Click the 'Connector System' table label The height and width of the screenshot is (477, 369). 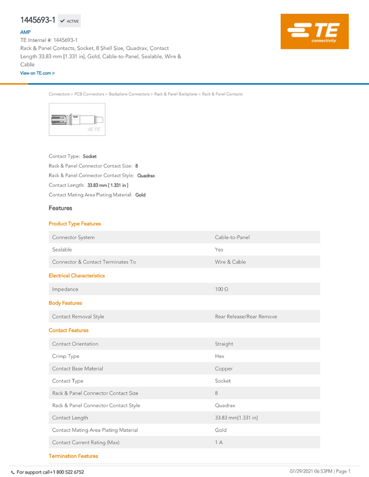[73, 237]
